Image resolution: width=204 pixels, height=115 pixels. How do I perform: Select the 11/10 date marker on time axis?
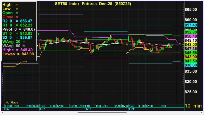click(x=87, y=109)
